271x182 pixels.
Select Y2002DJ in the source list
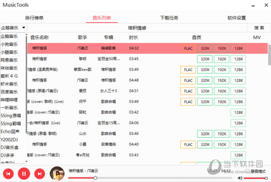coord(9,139)
